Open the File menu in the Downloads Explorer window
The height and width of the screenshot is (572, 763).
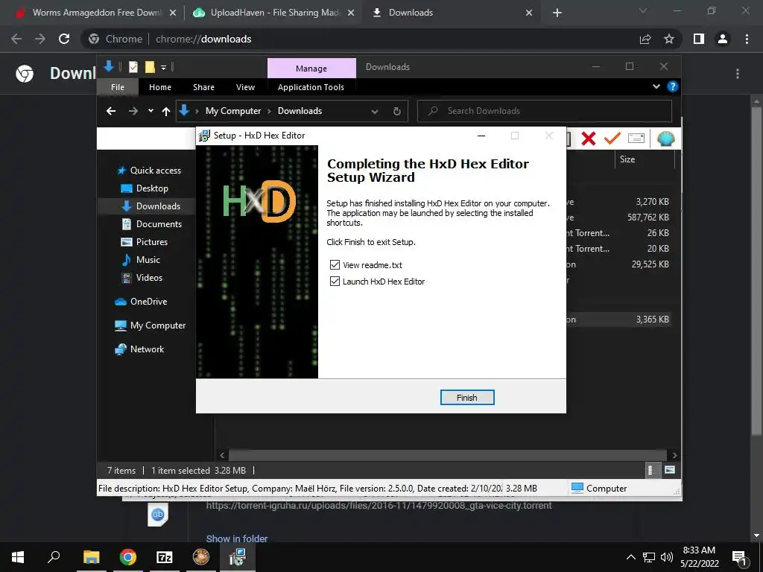pyautogui.click(x=118, y=87)
